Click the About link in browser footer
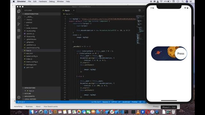This screenshot has width=205, height=115. pos(38,106)
